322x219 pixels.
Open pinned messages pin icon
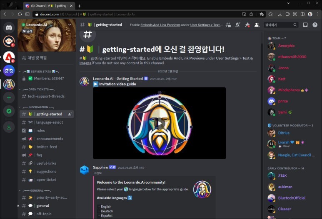pos(247,25)
